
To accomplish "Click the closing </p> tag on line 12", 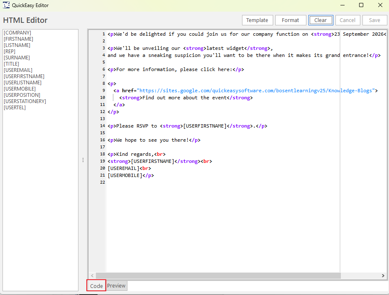I will (113, 112).
